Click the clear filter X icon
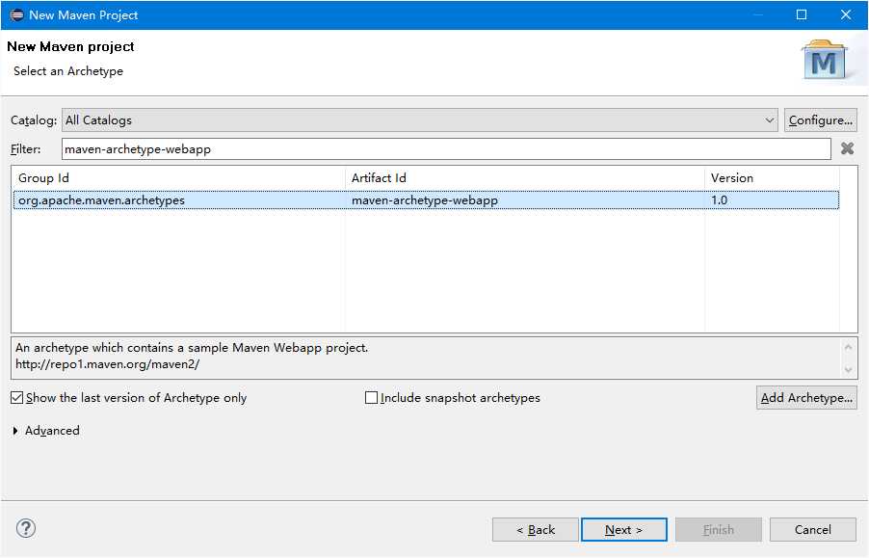This screenshot has width=869, height=558. 847,148
